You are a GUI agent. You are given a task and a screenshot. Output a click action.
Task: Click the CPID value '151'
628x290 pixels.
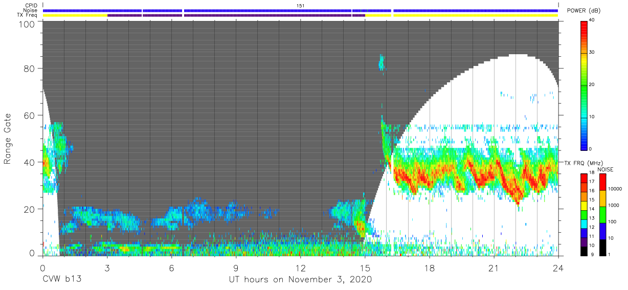pyautogui.click(x=300, y=6)
